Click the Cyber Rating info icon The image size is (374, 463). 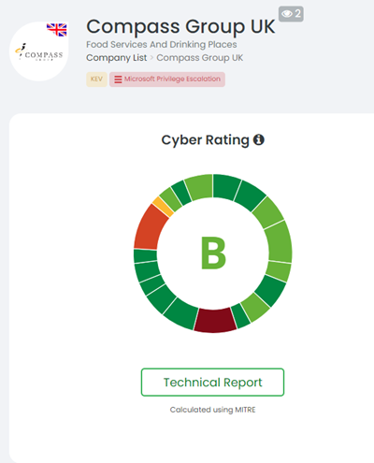pos(259,139)
